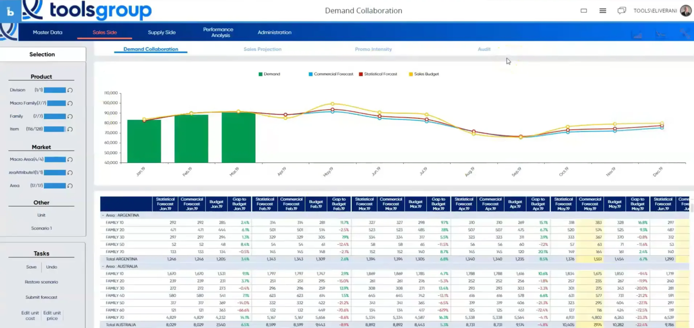Image resolution: width=694 pixels, height=328 pixels.
Task: Click the FAMILY 40 row label
Action: [x=115, y=296]
